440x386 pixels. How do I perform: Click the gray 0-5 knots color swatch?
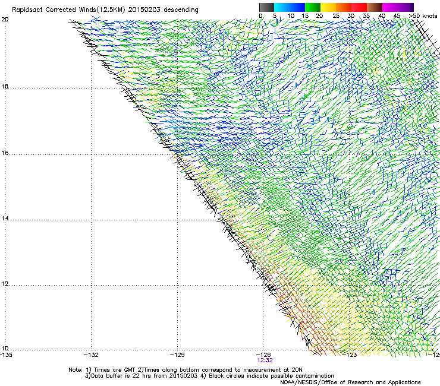tap(267, 7)
